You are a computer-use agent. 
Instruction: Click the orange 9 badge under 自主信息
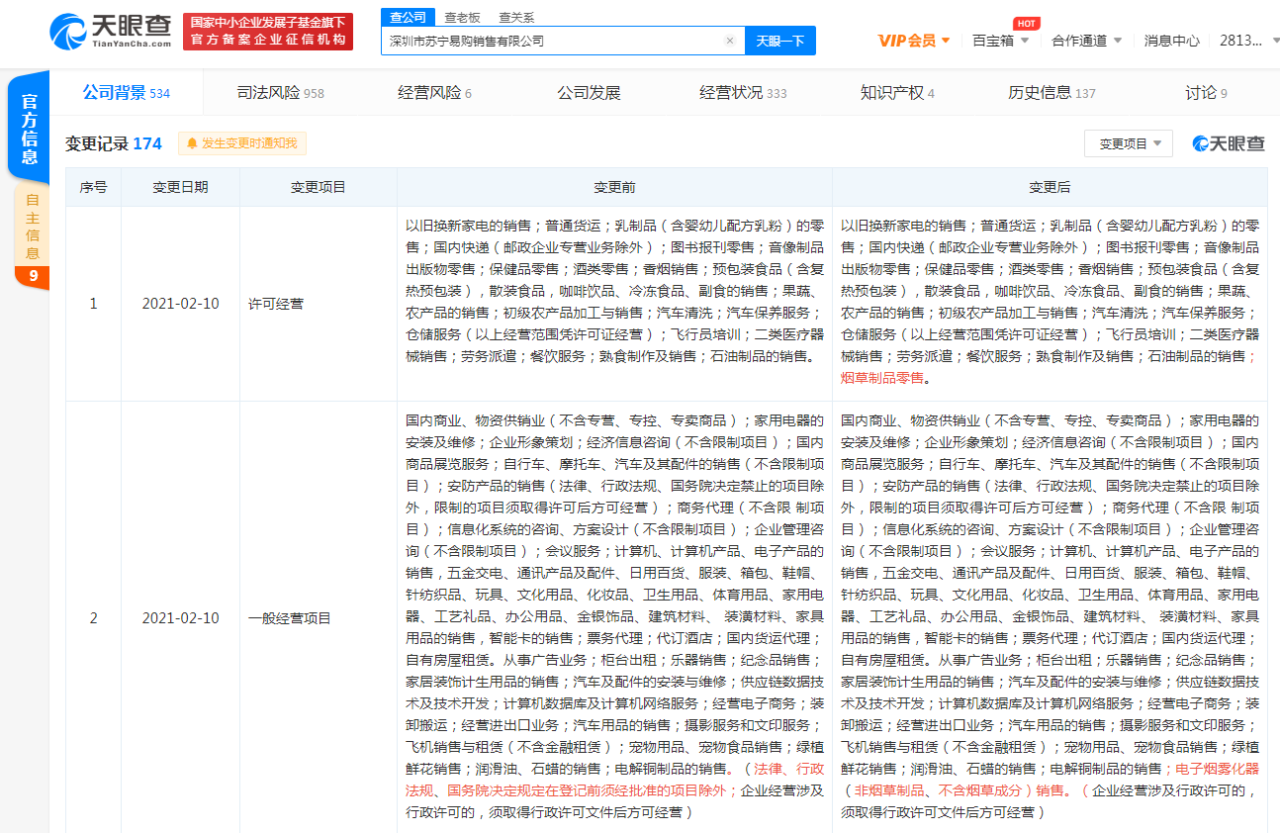click(x=33, y=276)
